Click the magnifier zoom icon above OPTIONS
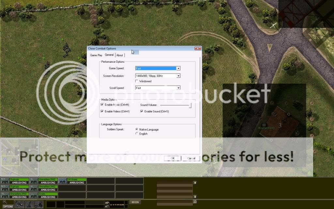Image resolution: width=334 pixels, height=209 pixels. coord(5,201)
